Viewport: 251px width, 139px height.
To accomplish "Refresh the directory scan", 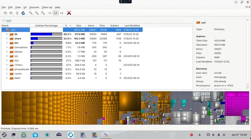I will (x=23, y=13).
